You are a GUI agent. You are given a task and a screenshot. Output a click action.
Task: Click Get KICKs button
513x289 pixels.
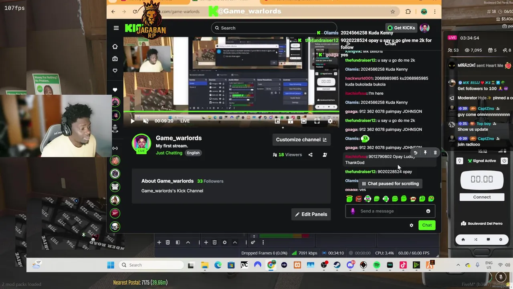[401, 28]
